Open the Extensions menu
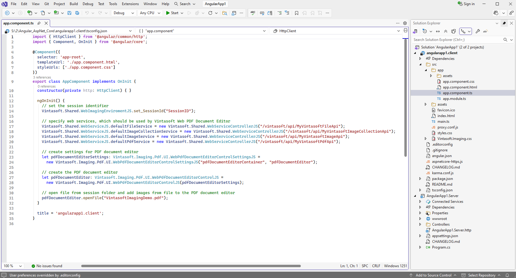The image size is (516, 278). coord(130,4)
